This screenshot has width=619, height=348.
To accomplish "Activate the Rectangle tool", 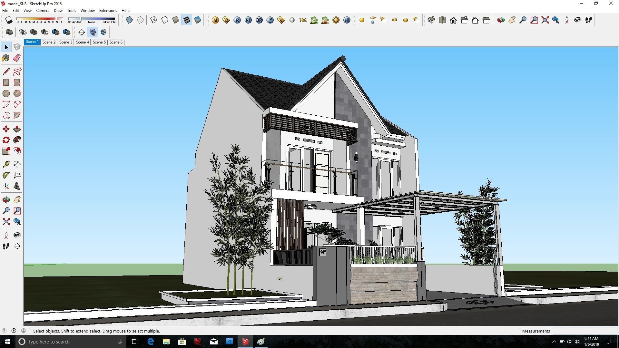I will click(x=6, y=82).
